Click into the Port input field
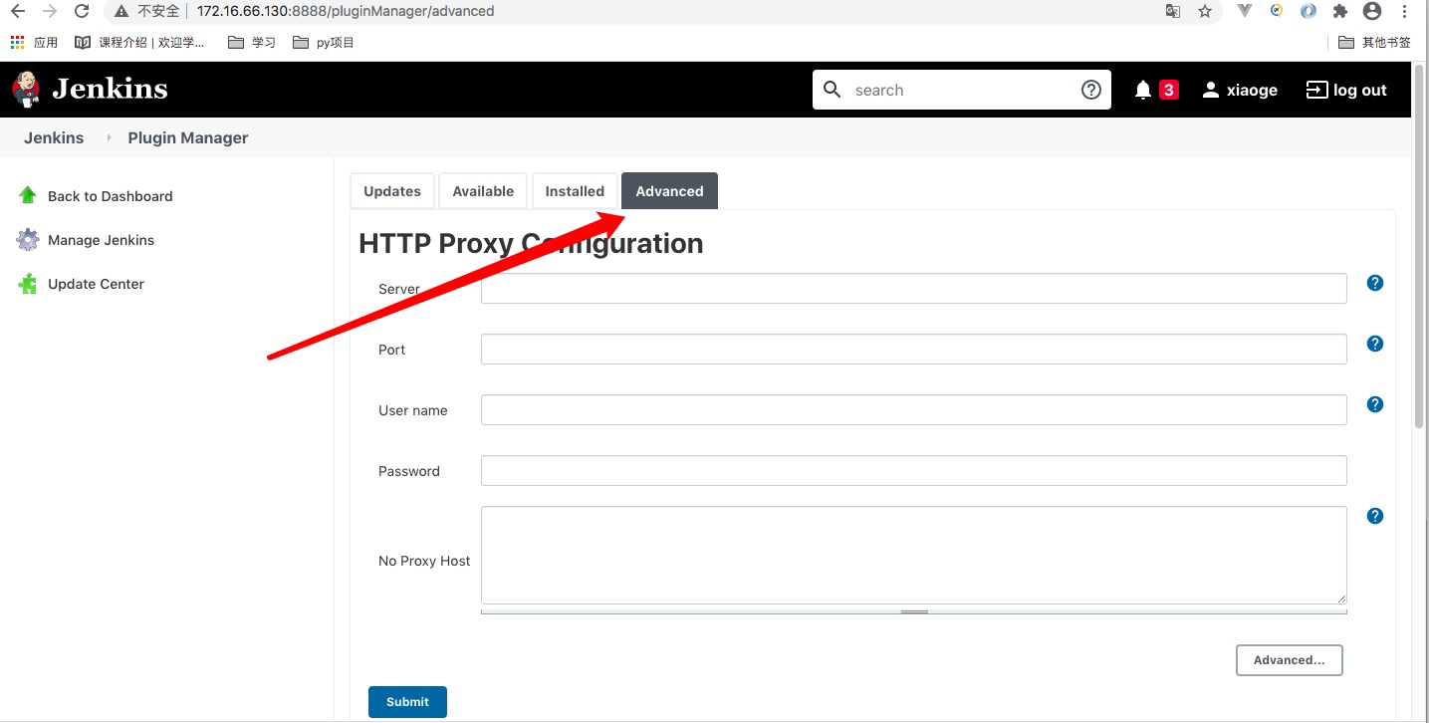This screenshot has width=1429, height=723. coord(914,350)
